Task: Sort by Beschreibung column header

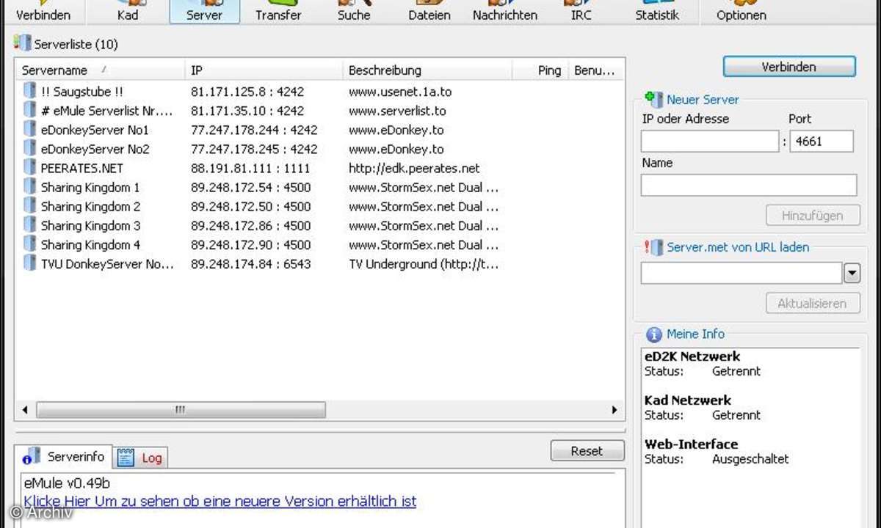Action: pyautogui.click(x=427, y=70)
